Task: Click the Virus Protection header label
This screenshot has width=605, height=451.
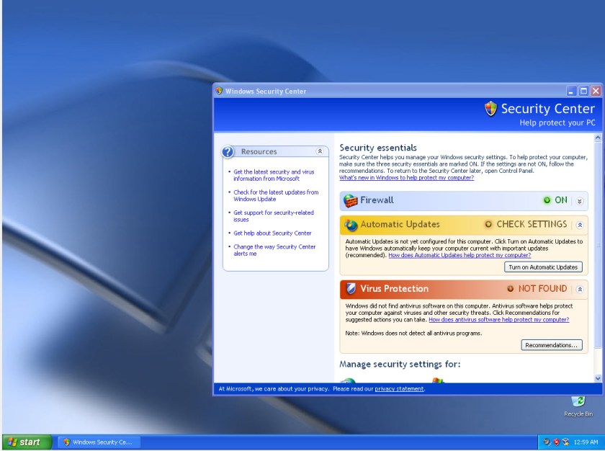Action: pos(395,289)
